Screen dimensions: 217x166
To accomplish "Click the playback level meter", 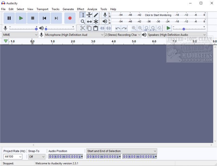I will [x=158, y=21].
